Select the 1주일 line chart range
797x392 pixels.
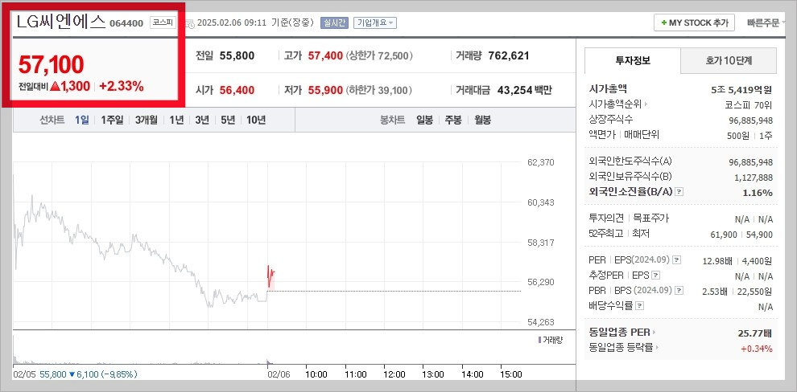(112, 120)
